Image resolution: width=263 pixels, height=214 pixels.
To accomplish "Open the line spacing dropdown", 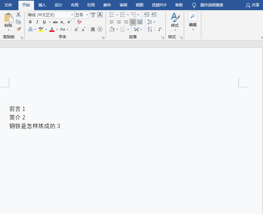I will coord(151,22).
